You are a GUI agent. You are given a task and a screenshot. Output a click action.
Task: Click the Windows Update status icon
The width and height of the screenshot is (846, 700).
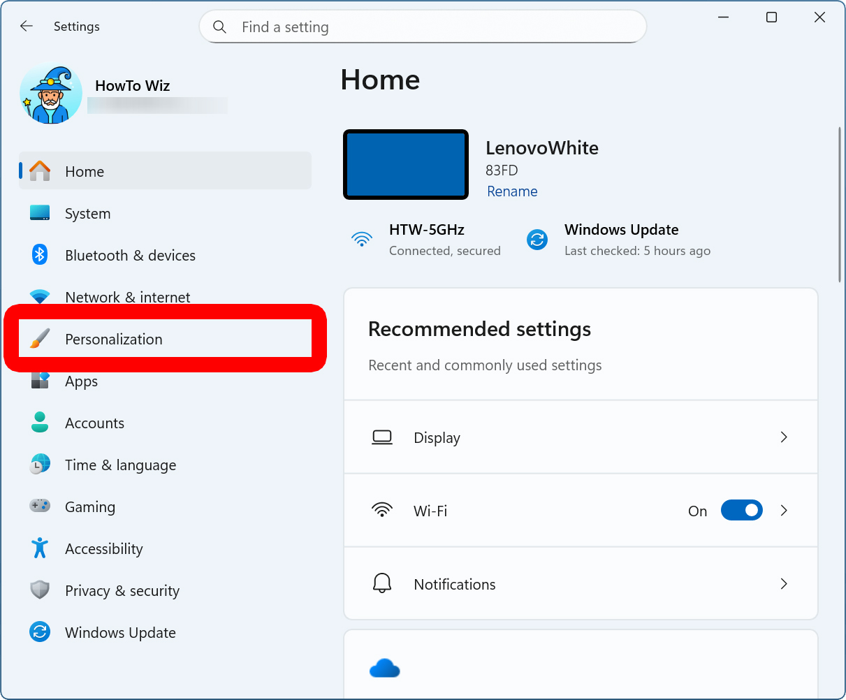tap(537, 240)
